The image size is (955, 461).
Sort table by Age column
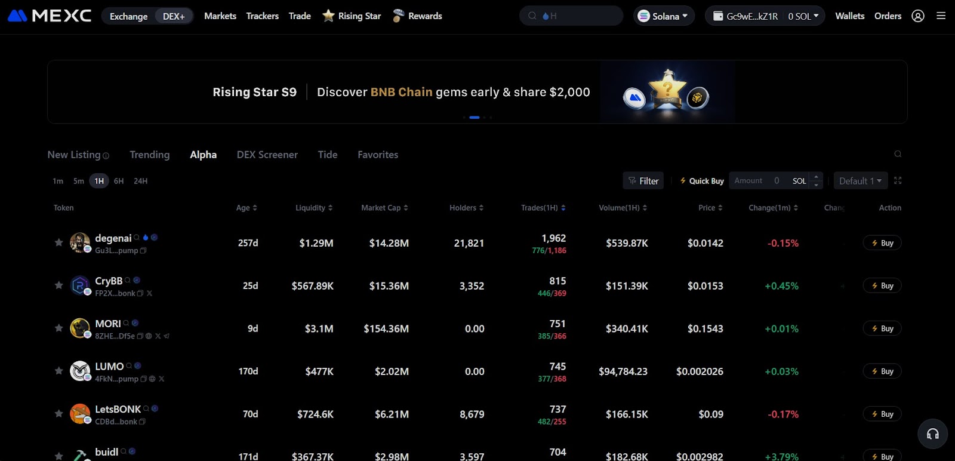(247, 208)
